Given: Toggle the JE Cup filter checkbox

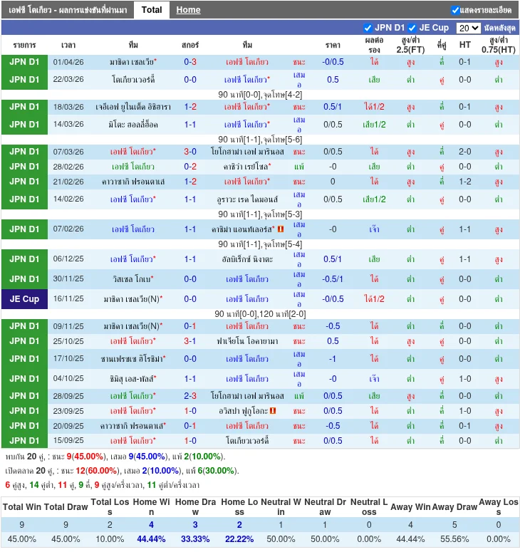Looking at the screenshot, I should 412,28.
